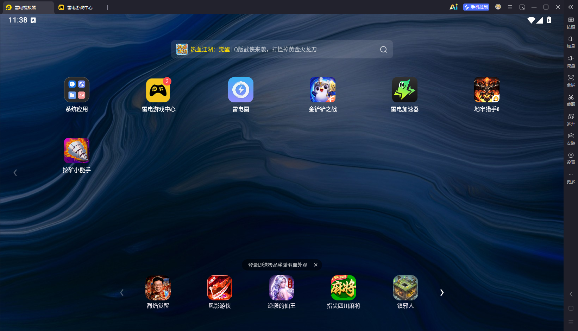Open the 雷电圈 app
578x331 pixels.
pyautogui.click(x=241, y=90)
